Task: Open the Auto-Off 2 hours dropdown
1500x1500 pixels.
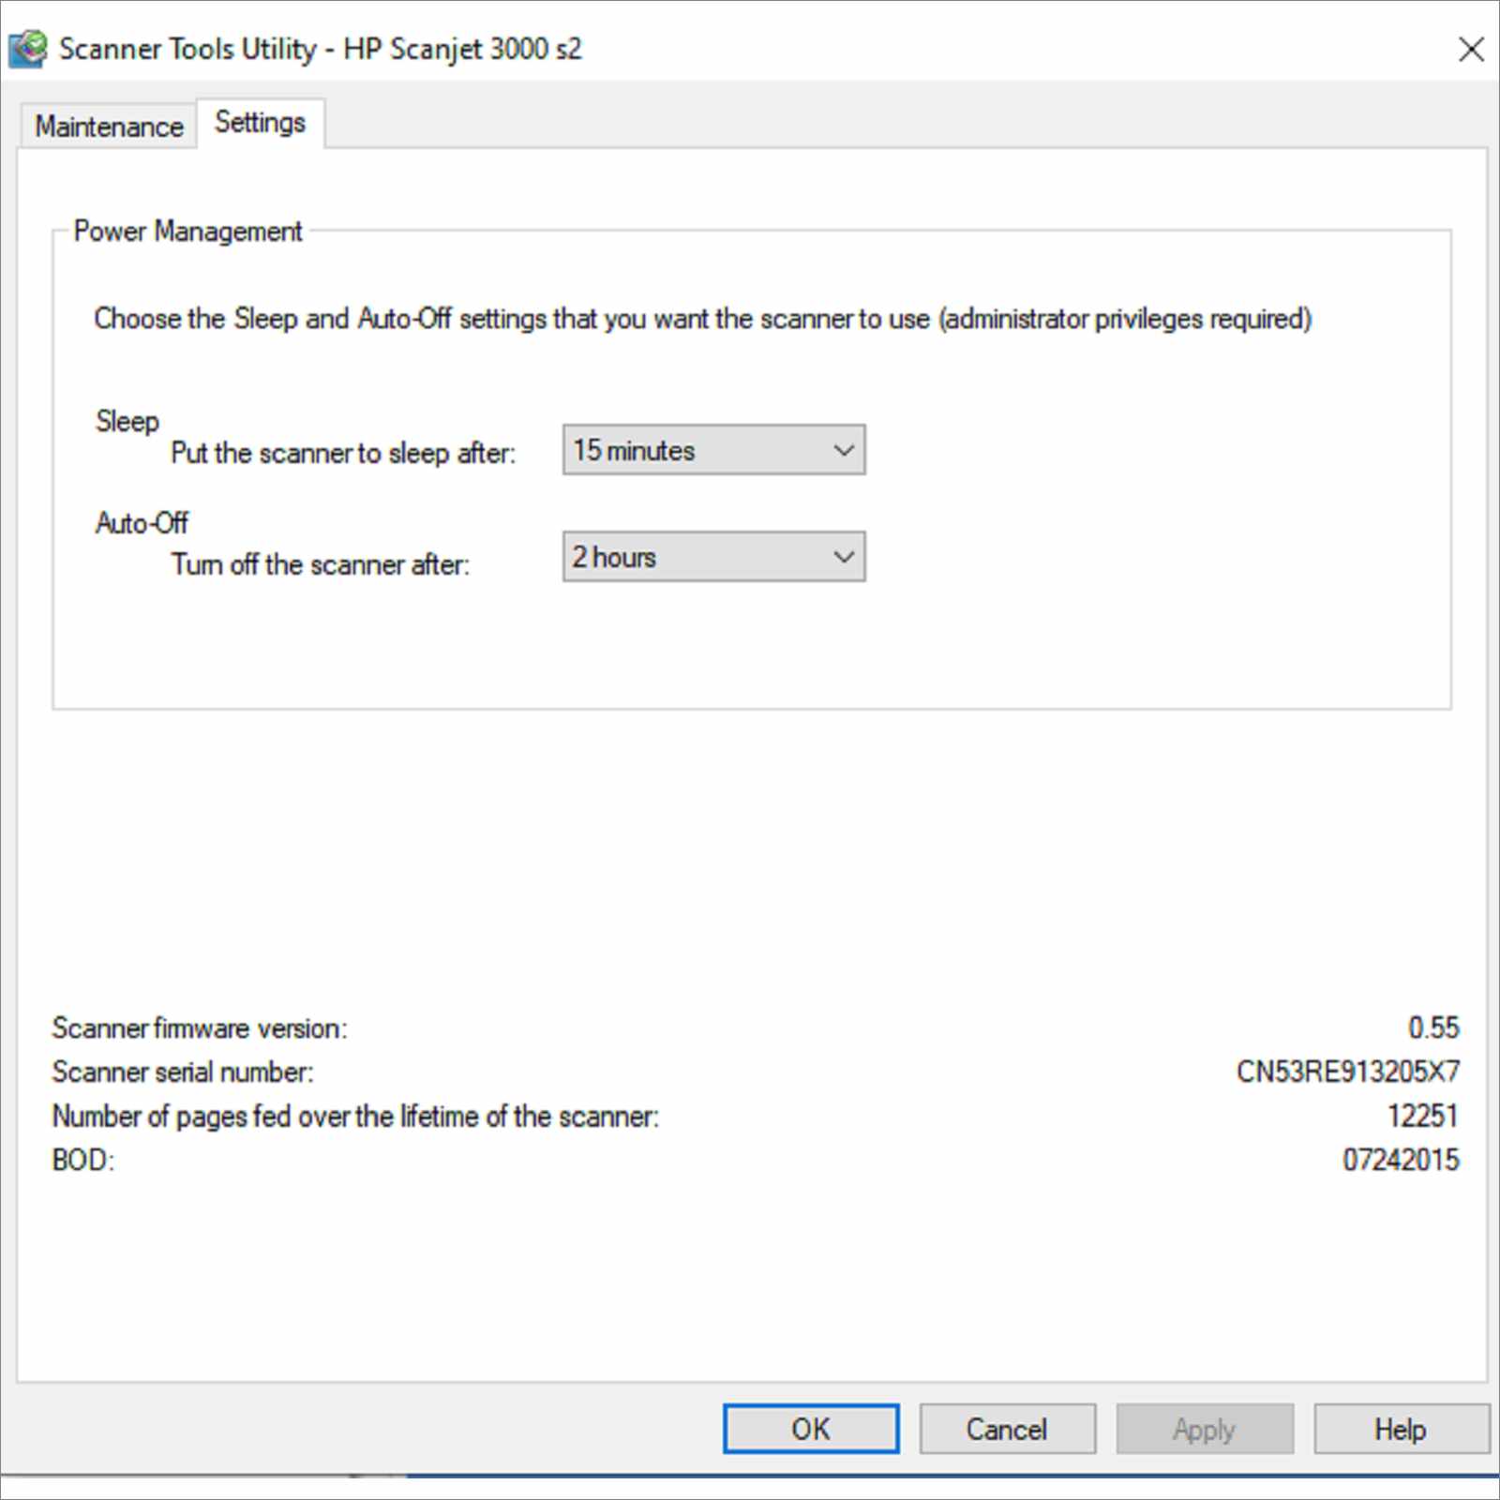Action: coord(713,557)
